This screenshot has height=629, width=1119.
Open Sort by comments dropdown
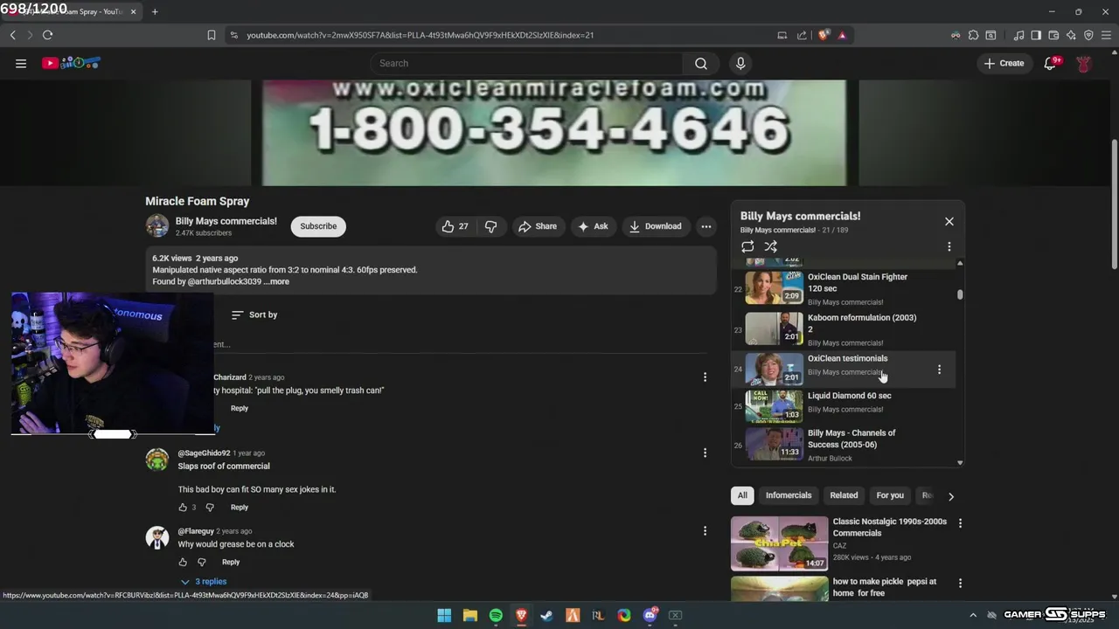(x=254, y=314)
